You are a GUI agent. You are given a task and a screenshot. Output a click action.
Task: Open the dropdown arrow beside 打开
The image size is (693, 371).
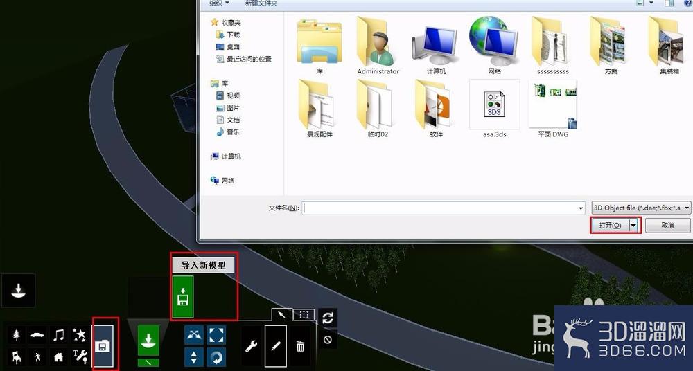(634, 225)
